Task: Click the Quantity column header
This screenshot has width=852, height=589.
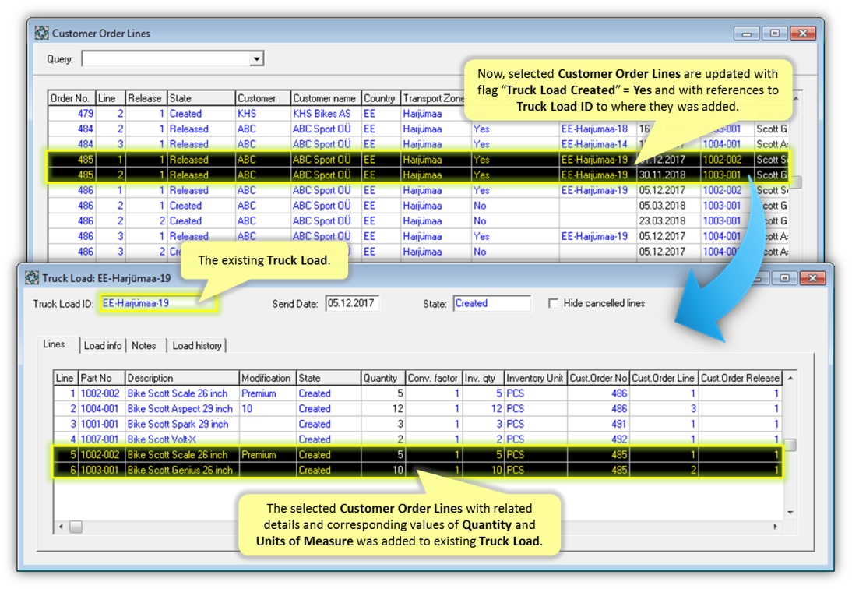Action: 382,378
